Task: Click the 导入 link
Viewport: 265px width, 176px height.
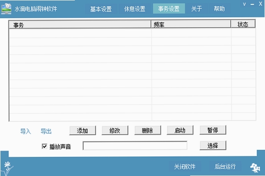Action: coord(25,131)
